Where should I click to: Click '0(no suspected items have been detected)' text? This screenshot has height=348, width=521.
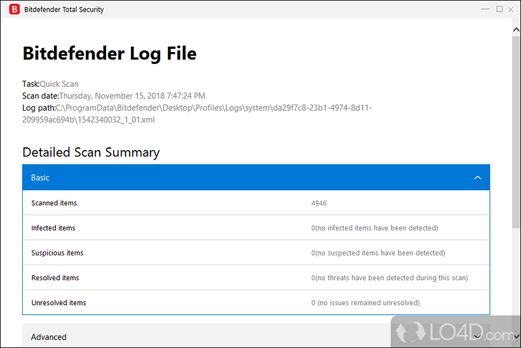click(378, 253)
